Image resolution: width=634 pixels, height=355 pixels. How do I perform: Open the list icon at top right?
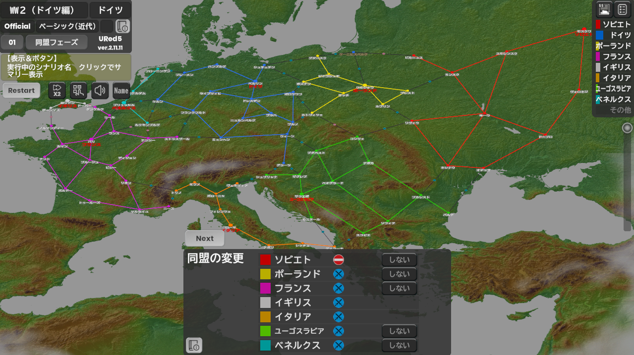coord(622,9)
